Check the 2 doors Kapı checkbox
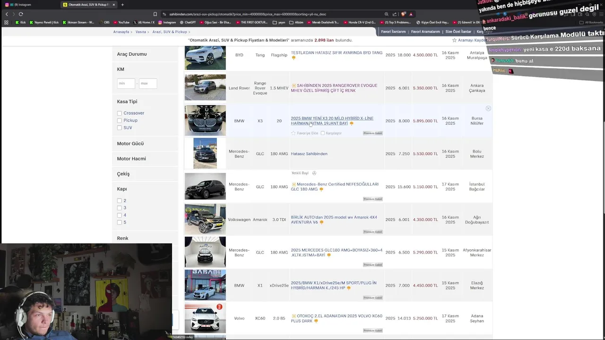 [x=120, y=201]
